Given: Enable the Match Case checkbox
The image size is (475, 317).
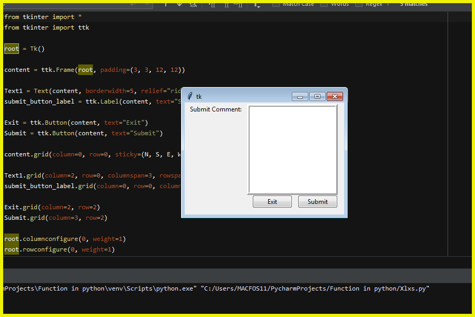Looking at the screenshot, I should (275, 4).
